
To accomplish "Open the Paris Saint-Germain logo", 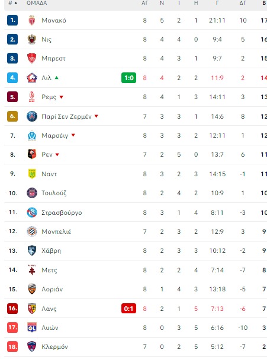I will 32,116.
